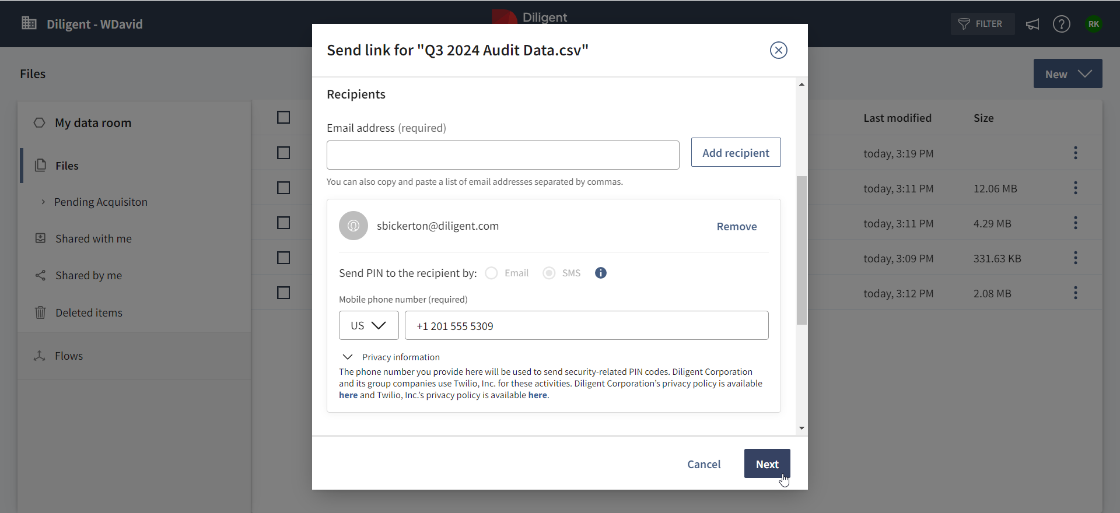Open Diligent privacy policy here link
This screenshot has height=513, width=1120.
(348, 395)
